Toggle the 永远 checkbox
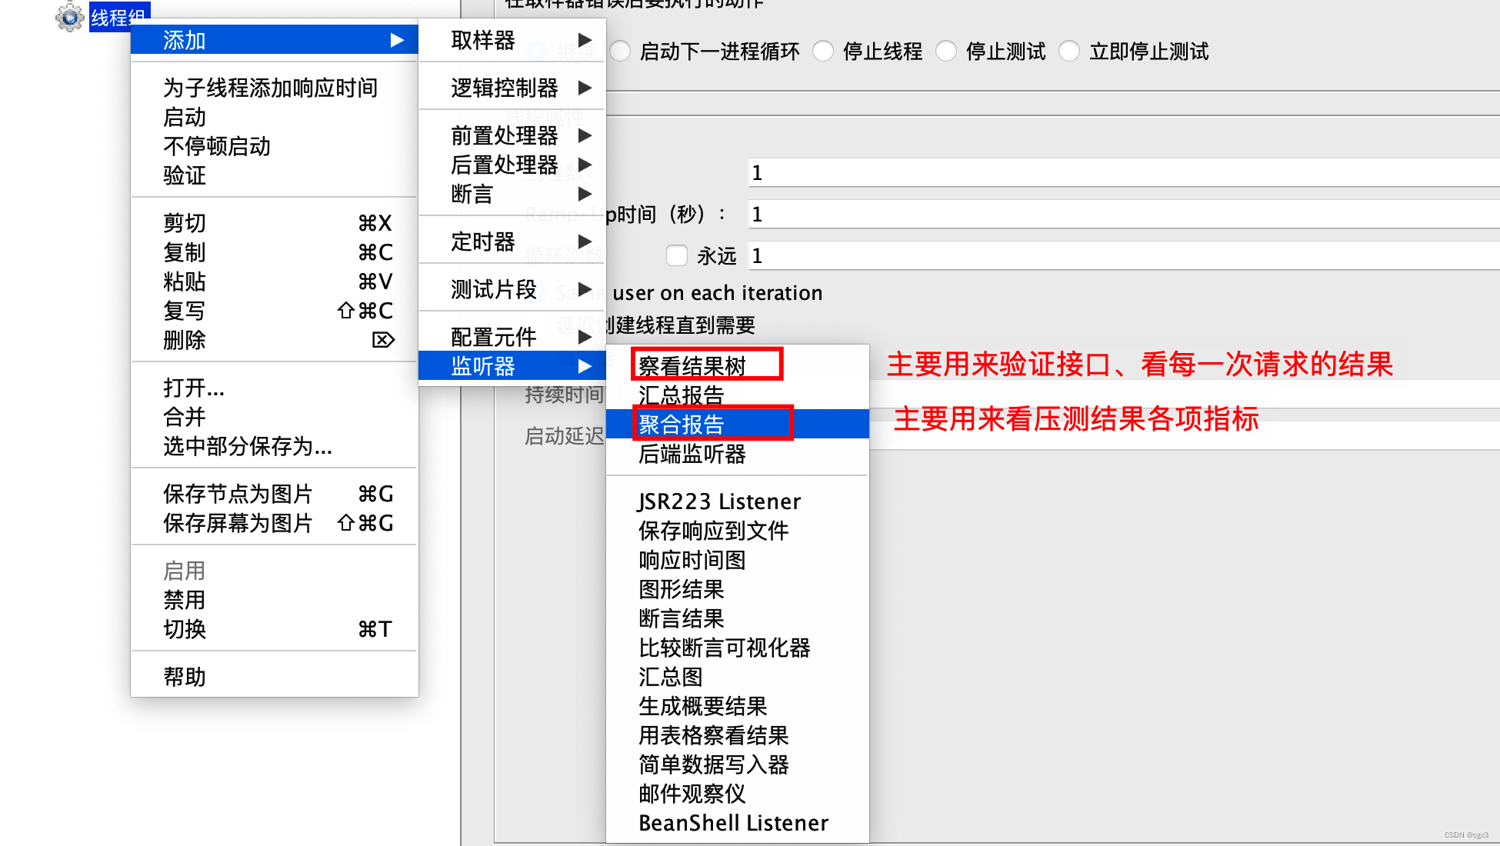Screen dimensions: 1500x846 coord(677,255)
